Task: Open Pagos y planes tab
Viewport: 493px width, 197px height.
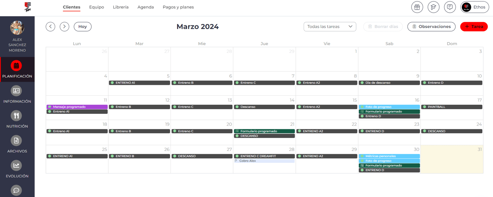Action: [178, 7]
